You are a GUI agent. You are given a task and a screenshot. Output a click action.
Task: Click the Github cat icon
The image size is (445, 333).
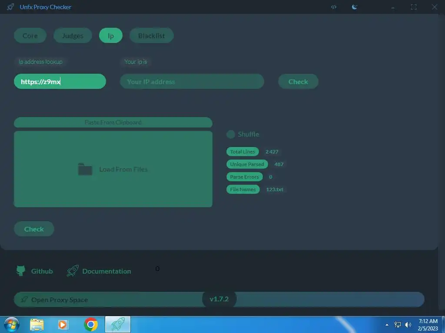pyautogui.click(x=21, y=271)
